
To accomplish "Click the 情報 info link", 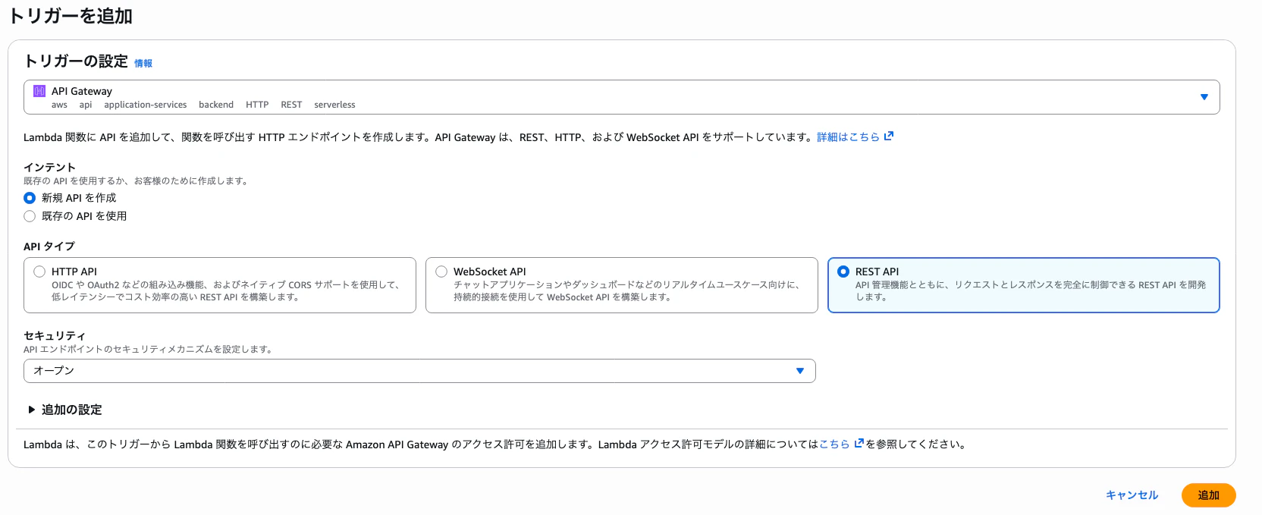I will pos(143,64).
